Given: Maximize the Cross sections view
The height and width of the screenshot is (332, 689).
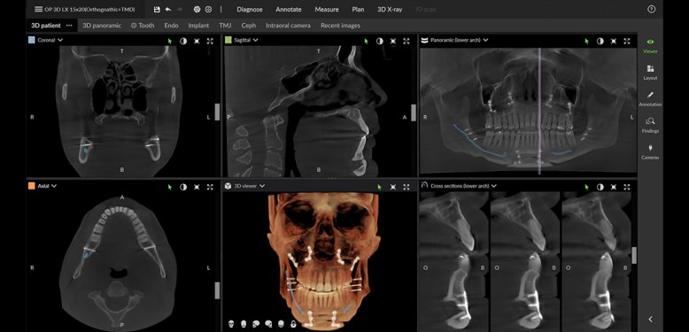Looking at the screenshot, I should point(627,187).
